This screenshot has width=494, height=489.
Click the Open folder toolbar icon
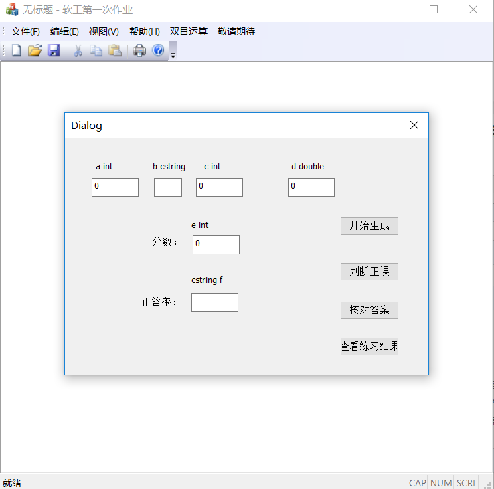[35, 50]
